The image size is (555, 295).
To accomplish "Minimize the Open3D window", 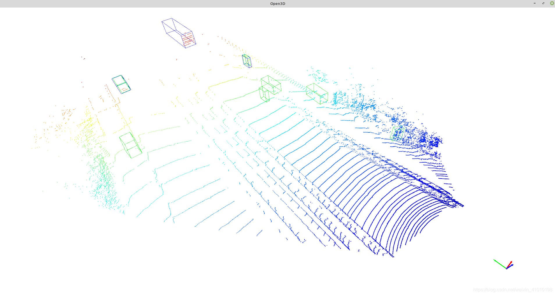I will (x=534, y=3).
